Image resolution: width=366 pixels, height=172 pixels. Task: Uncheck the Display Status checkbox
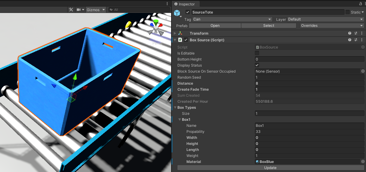(x=257, y=65)
